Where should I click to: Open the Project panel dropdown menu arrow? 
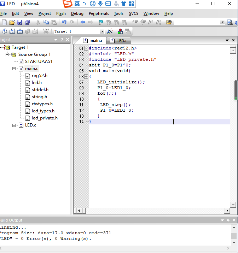pyautogui.click(x=56, y=40)
